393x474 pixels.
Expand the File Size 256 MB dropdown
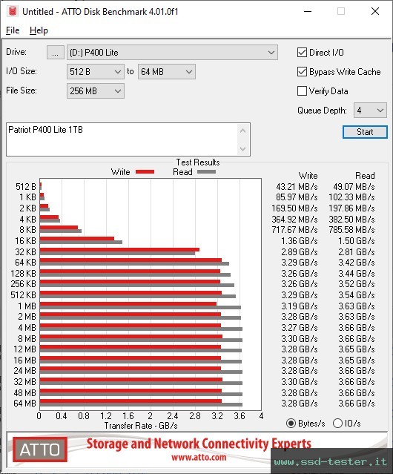click(x=96, y=90)
